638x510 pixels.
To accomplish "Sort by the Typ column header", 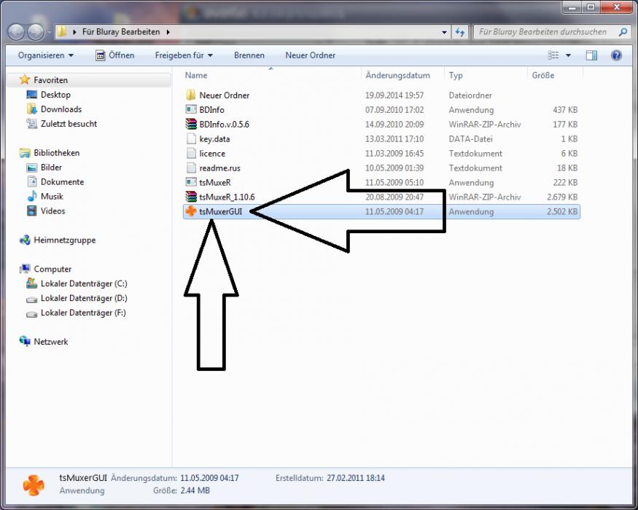I will (x=456, y=75).
